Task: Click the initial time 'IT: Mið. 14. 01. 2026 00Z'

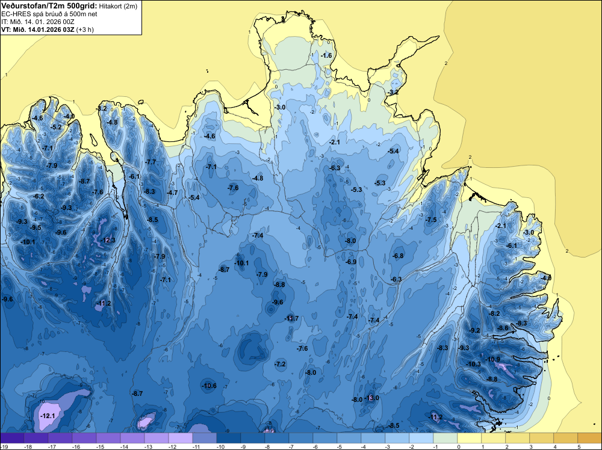Action: (37, 22)
